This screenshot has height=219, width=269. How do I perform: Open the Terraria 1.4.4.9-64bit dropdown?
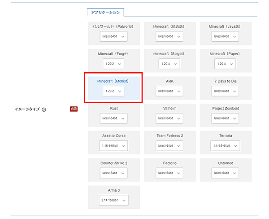click(225, 146)
